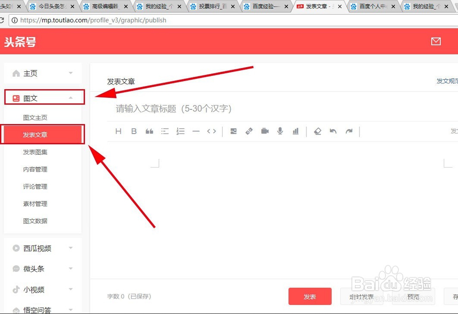The width and height of the screenshot is (458, 314).
Task: Click the home icon beside 主页
Action: (x=16, y=73)
